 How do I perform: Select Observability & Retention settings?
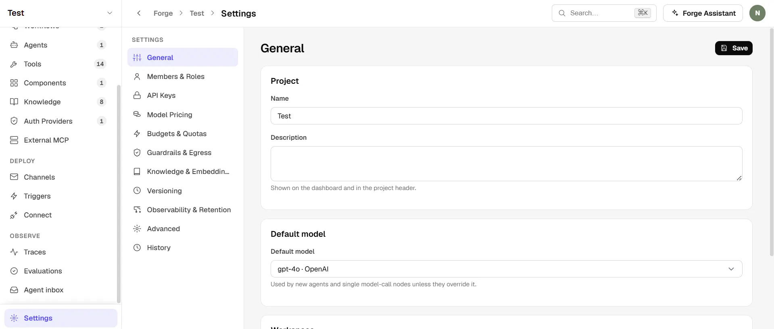[x=183, y=210]
